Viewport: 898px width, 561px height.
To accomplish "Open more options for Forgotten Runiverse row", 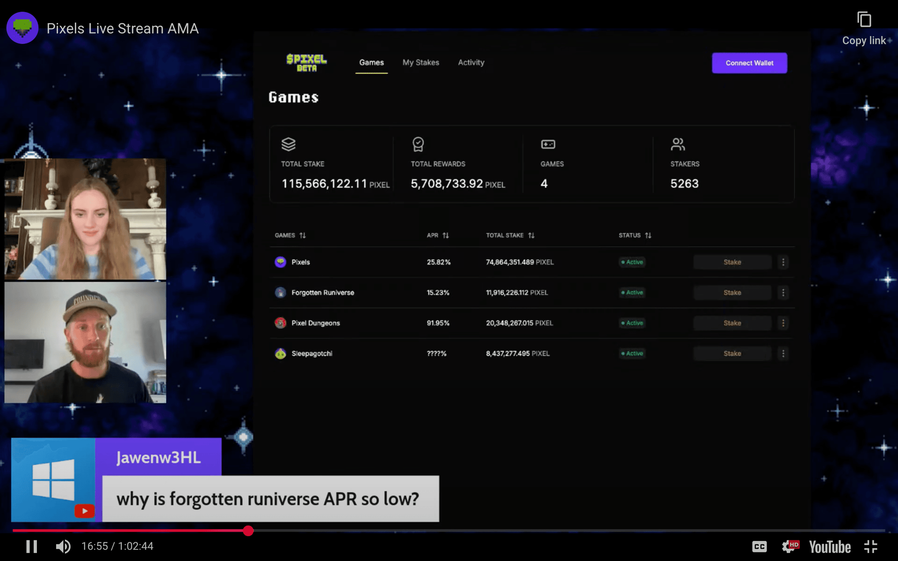I will [x=783, y=293].
